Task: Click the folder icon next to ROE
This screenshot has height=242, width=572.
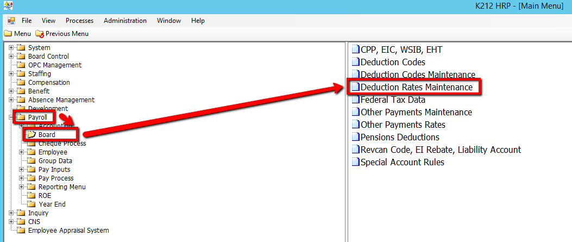Action: coord(32,196)
